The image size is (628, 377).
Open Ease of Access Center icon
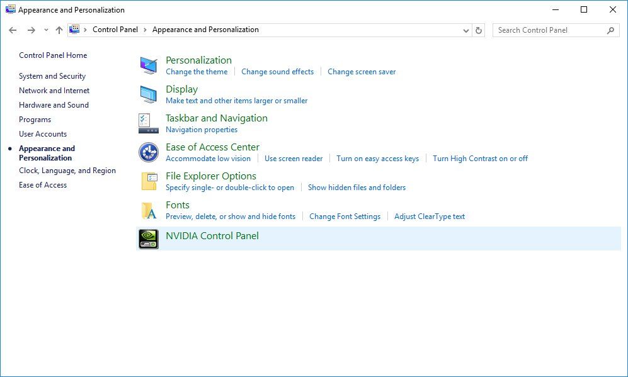[x=148, y=152]
